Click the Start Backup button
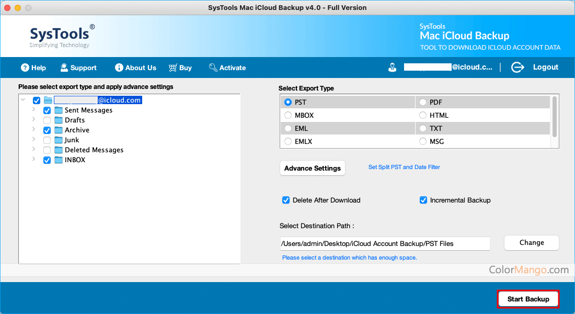 click(528, 299)
